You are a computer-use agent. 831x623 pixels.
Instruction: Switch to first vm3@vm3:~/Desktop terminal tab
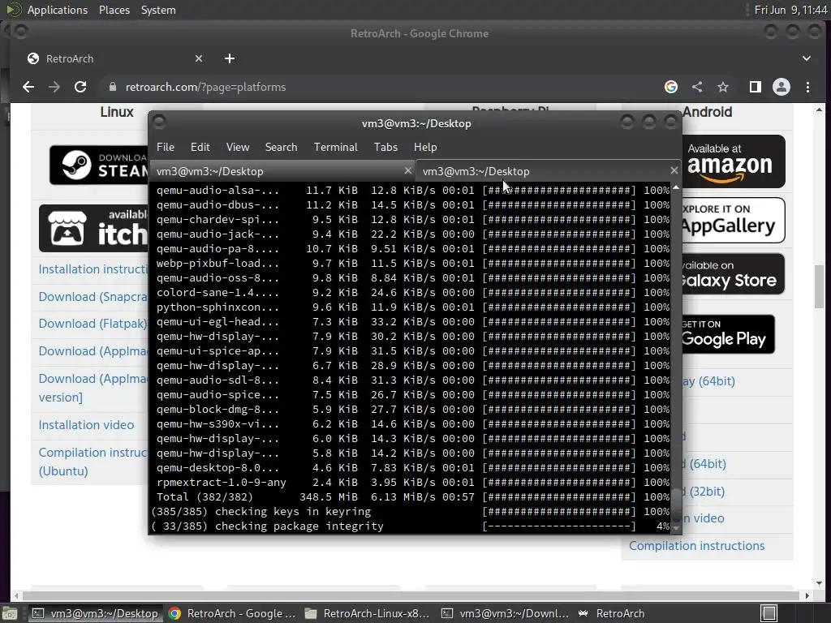point(282,171)
